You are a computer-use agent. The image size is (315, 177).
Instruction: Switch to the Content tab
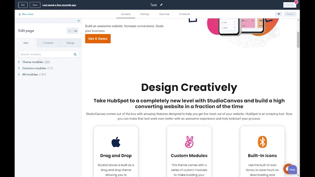point(126,14)
